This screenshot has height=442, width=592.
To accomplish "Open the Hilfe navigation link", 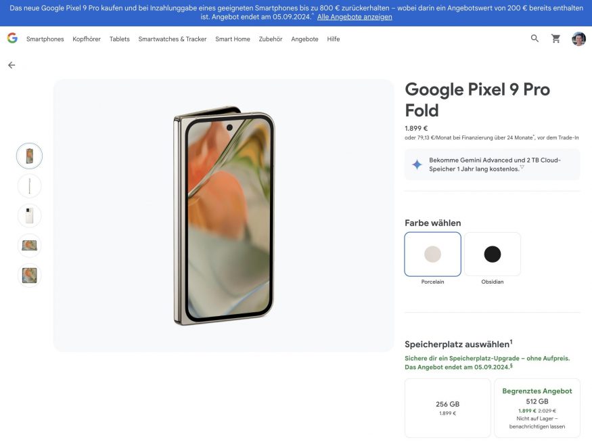I will coord(334,39).
